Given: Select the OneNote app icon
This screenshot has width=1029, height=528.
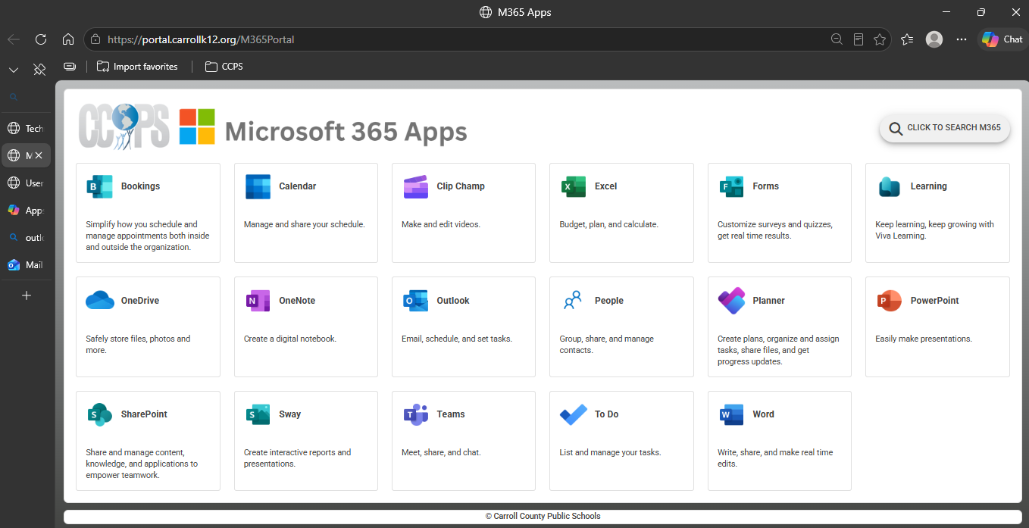Looking at the screenshot, I should pos(258,301).
